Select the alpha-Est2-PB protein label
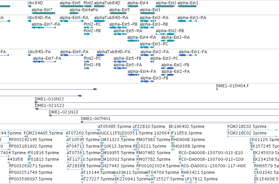Viewport: 279px width, 184px height. coord(175,65)
